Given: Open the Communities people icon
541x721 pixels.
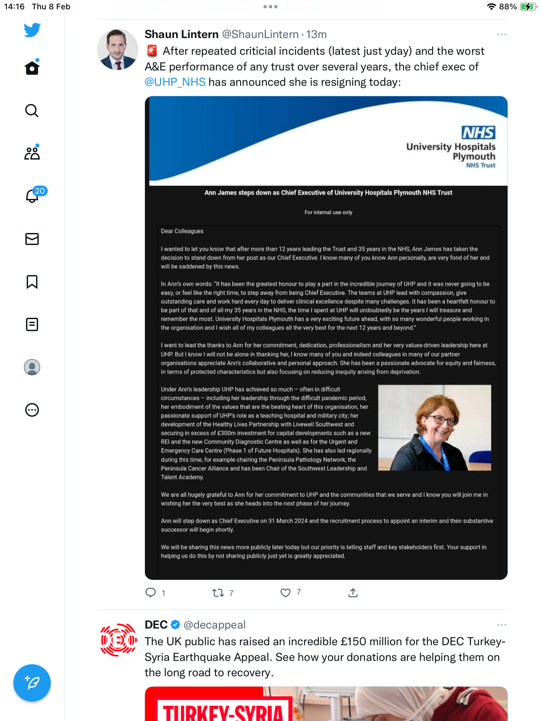Looking at the screenshot, I should coord(32,153).
